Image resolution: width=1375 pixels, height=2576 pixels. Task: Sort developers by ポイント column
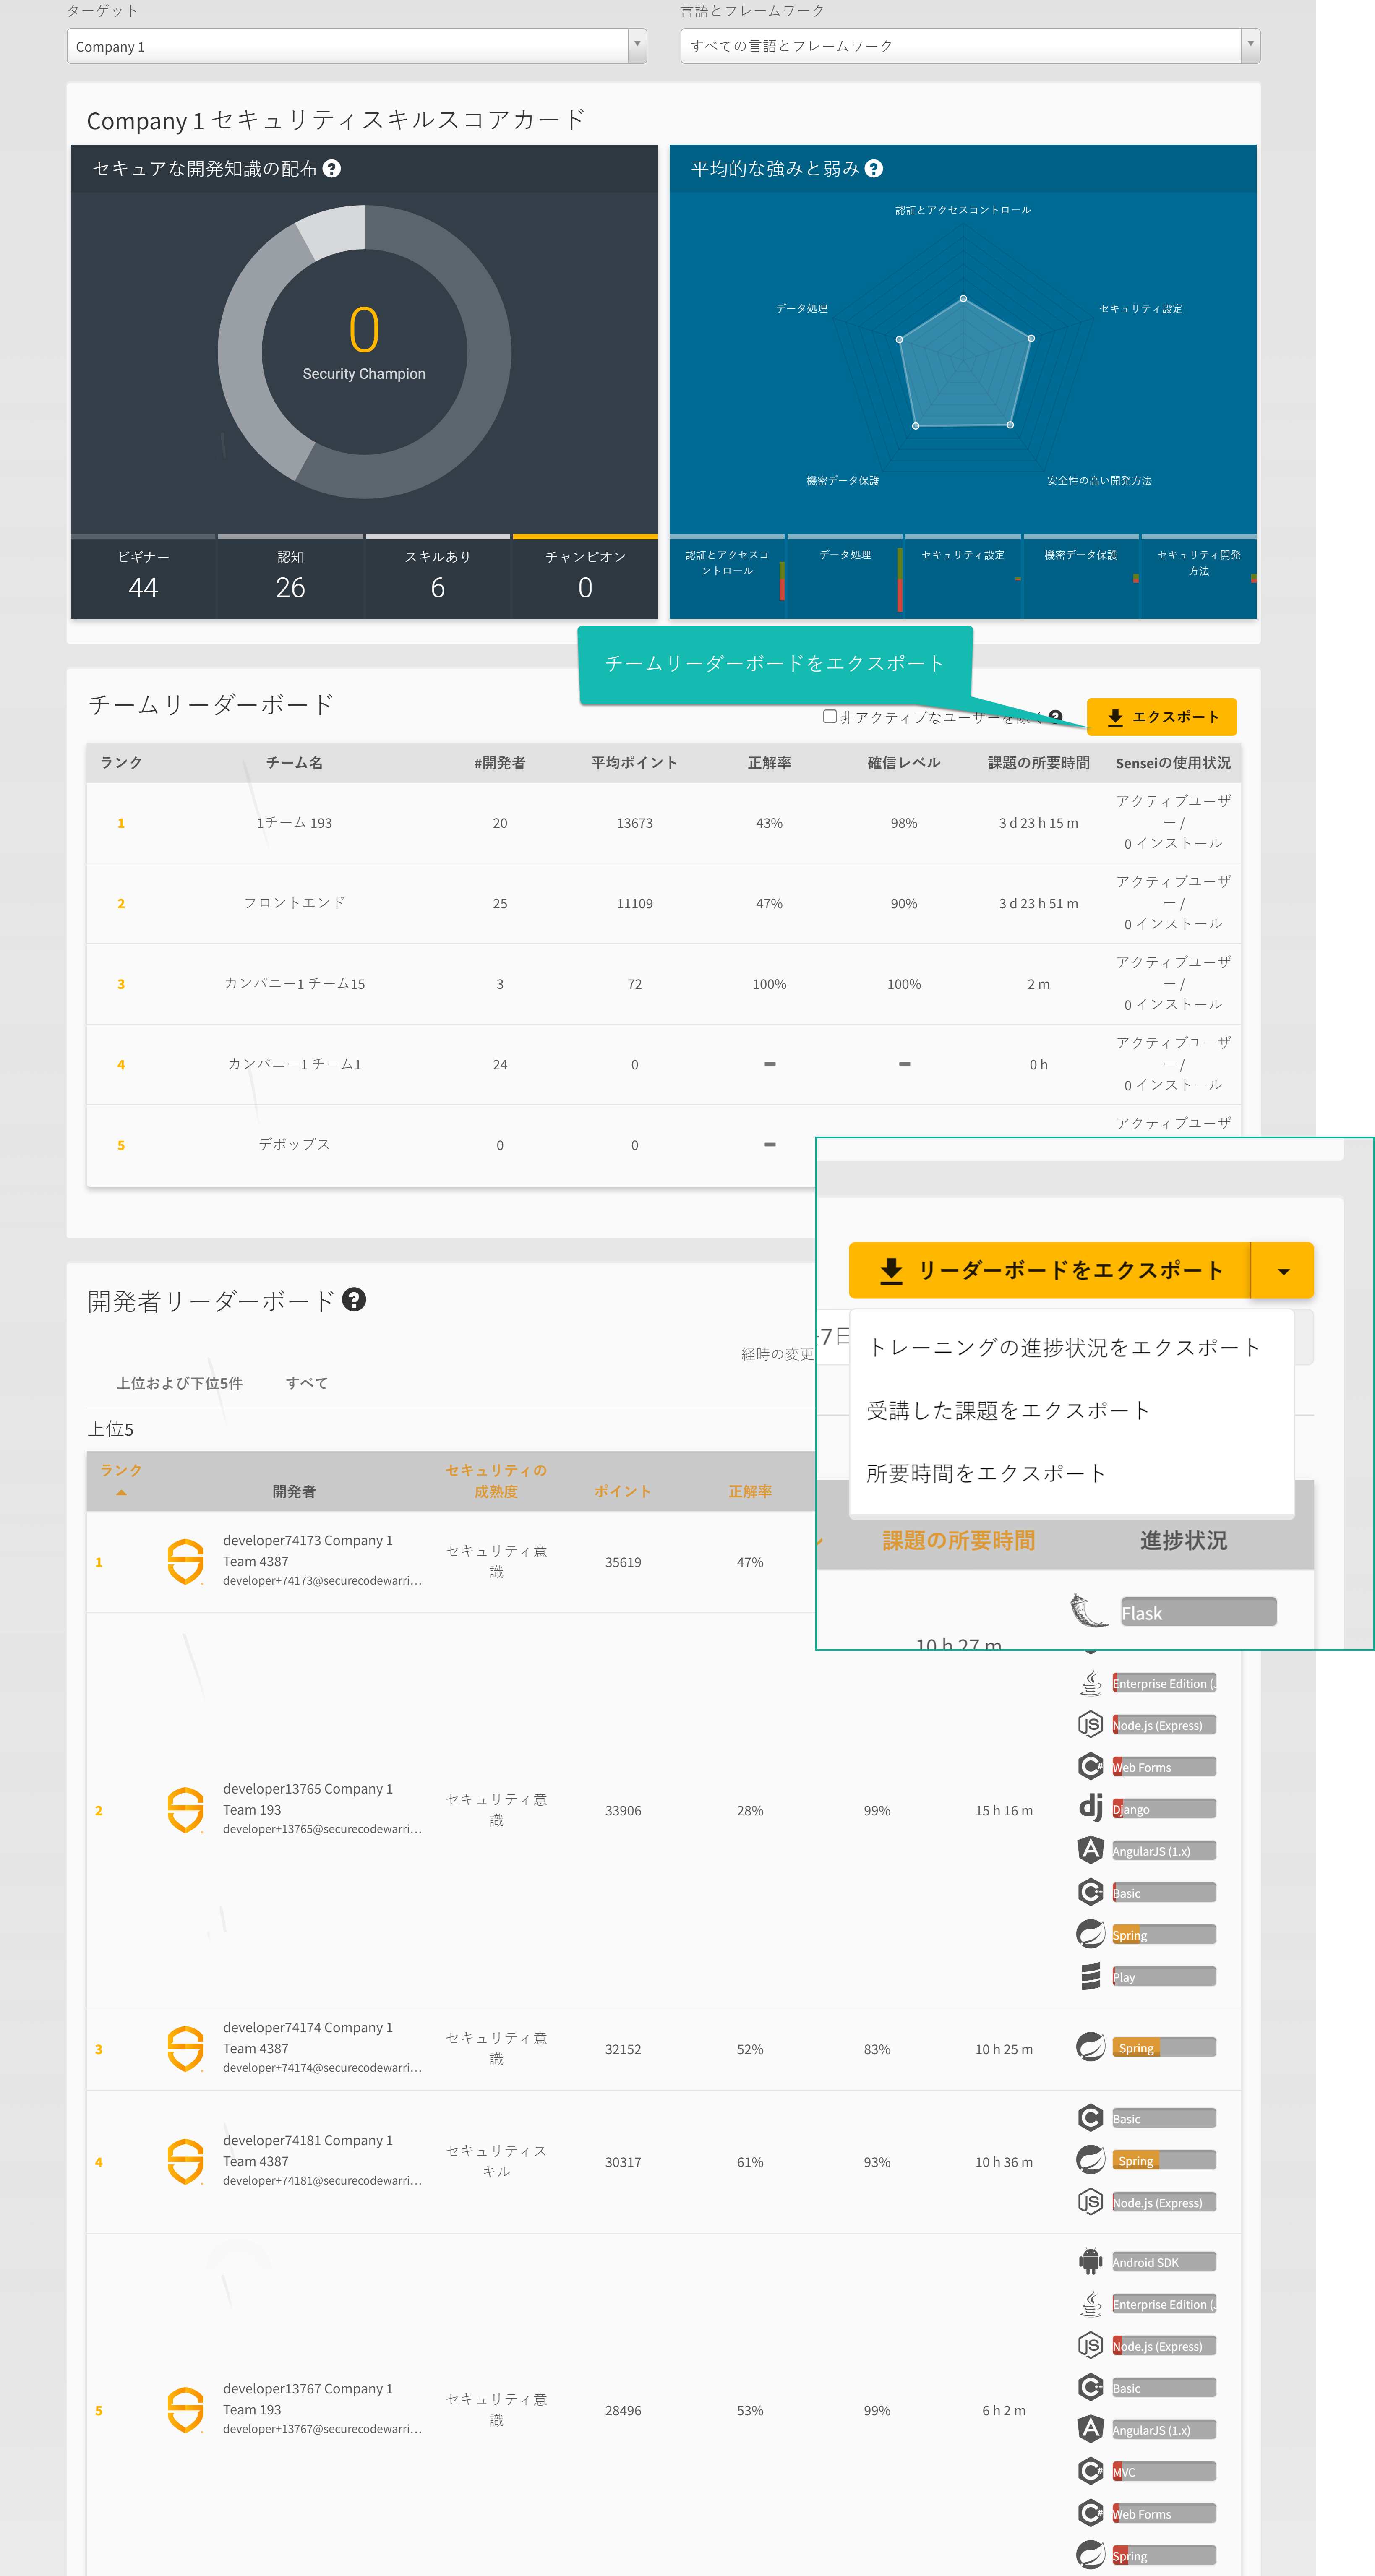pos(623,1491)
